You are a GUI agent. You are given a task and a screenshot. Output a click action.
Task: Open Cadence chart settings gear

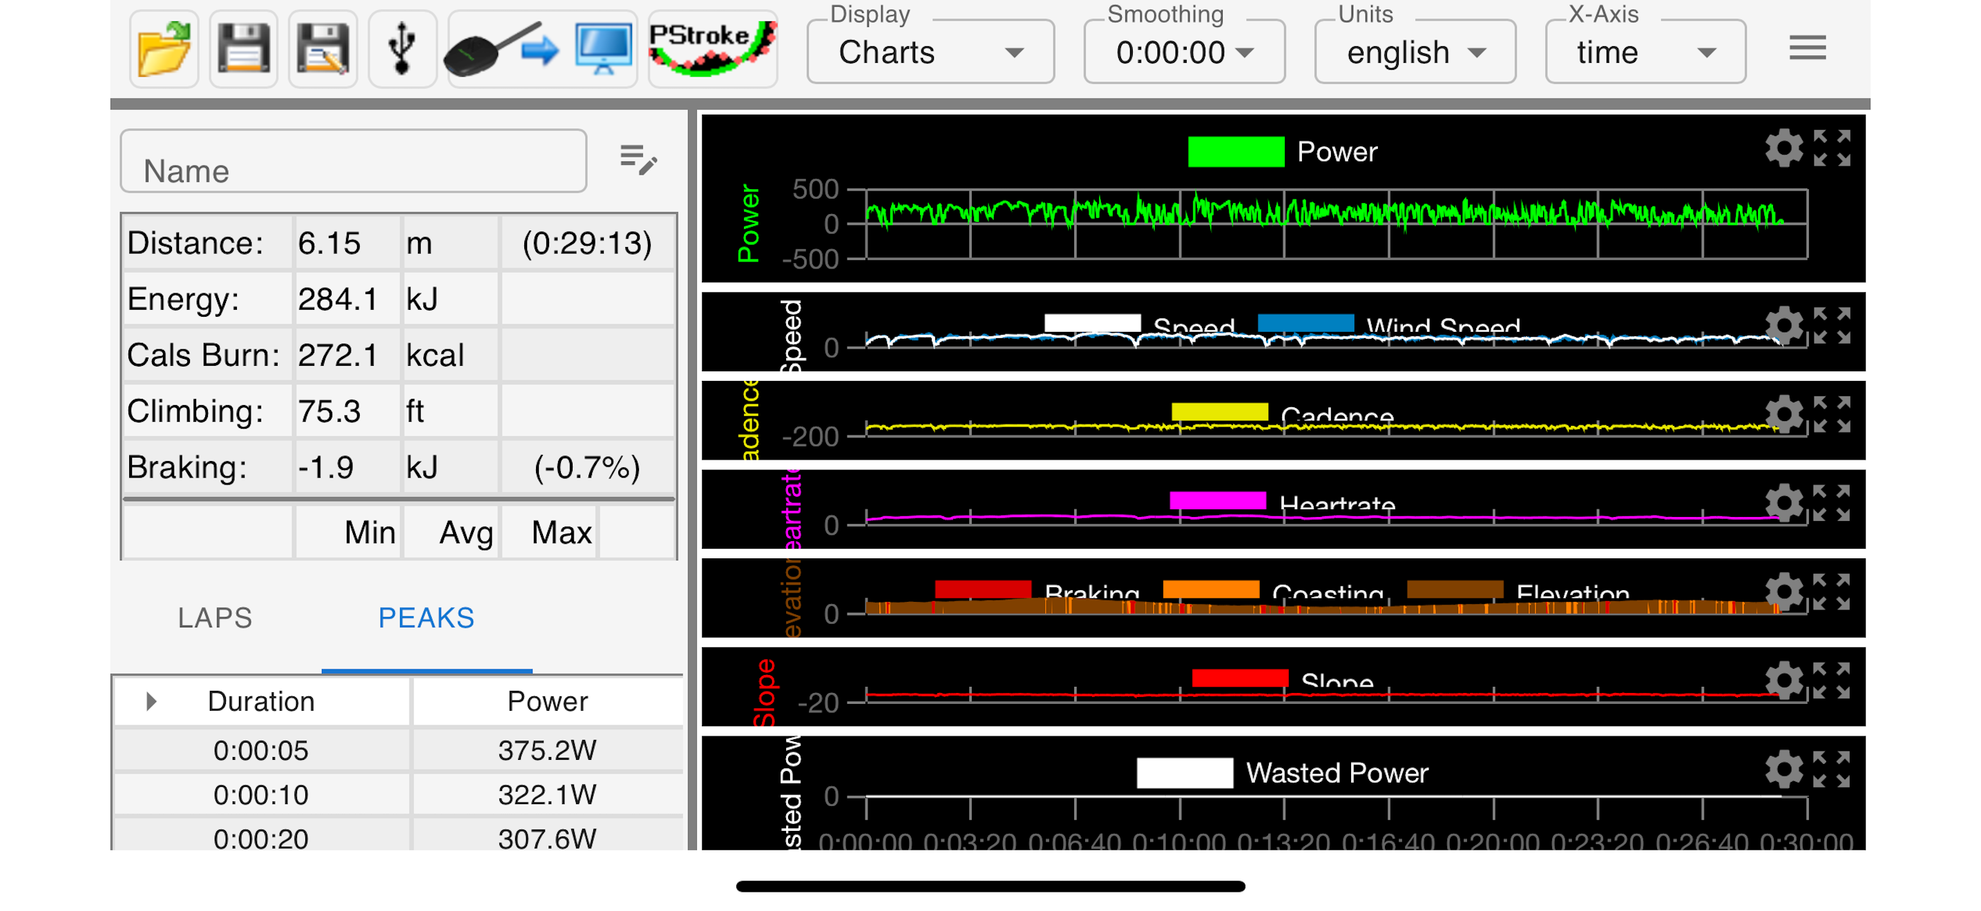click(1783, 415)
